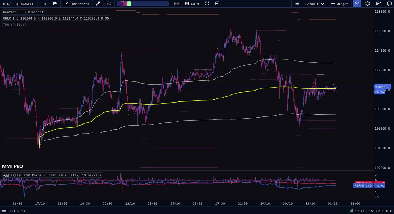This screenshot has height=214, width=394.
Task: Open the list layout icon
Action: point(297,4)
